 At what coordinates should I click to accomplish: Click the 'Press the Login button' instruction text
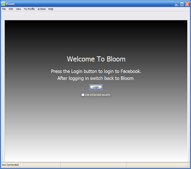tap(96, 71)
